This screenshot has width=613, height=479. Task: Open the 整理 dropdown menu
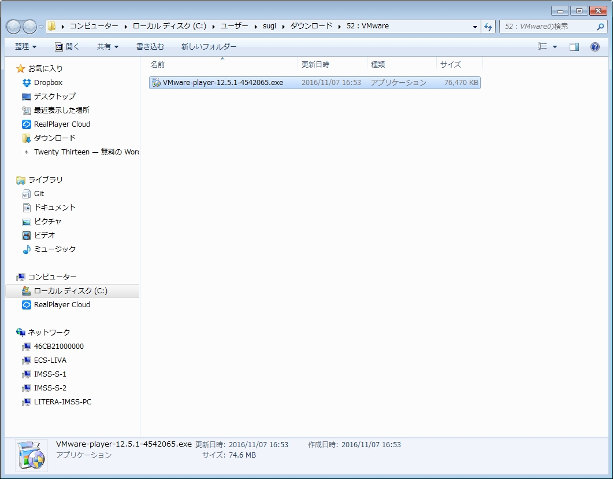click(25, 47)
